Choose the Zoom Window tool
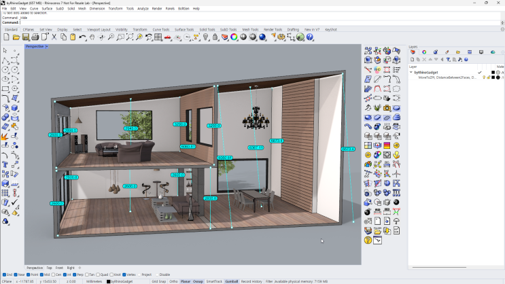This screenshot has height=284, width=505. pos(120,37)
